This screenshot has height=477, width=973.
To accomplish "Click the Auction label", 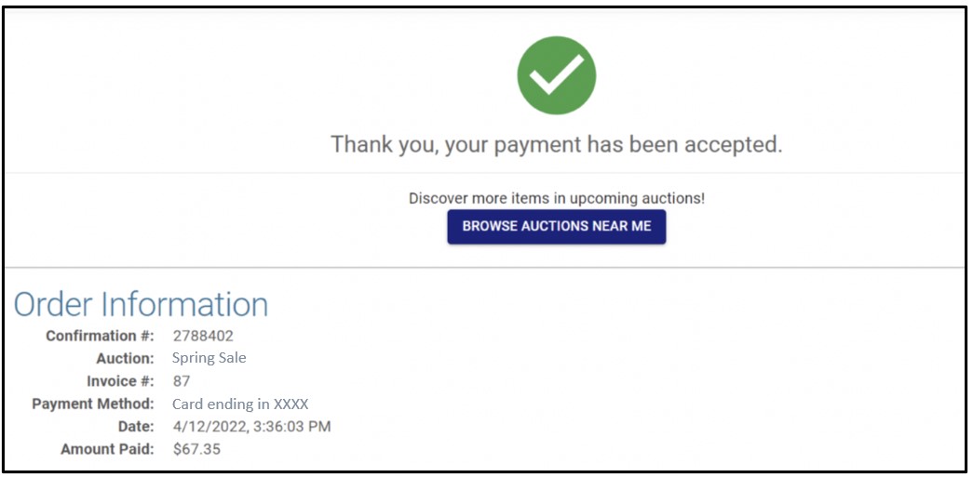I will click(125, 359).
